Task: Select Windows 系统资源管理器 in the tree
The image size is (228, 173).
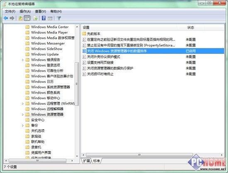Action: point(51,87)
